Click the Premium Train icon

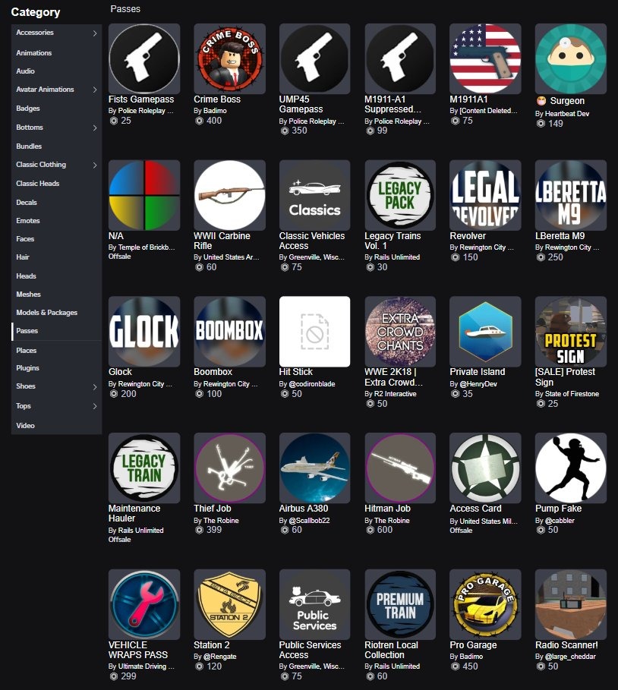tap(400, 604)
